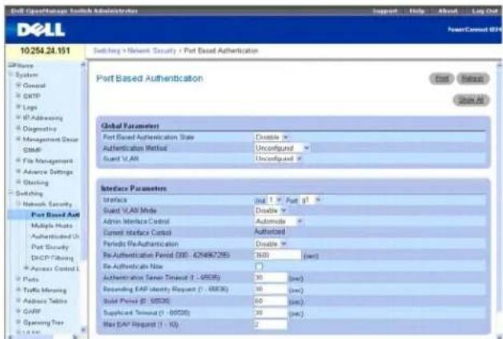Select System in the navigation tree
This screenshot has height=339, width=503.
click(x=26, y=75)
